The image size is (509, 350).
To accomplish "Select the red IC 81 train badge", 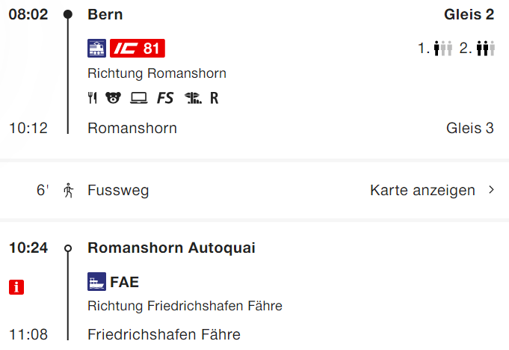I will [138, 49].
